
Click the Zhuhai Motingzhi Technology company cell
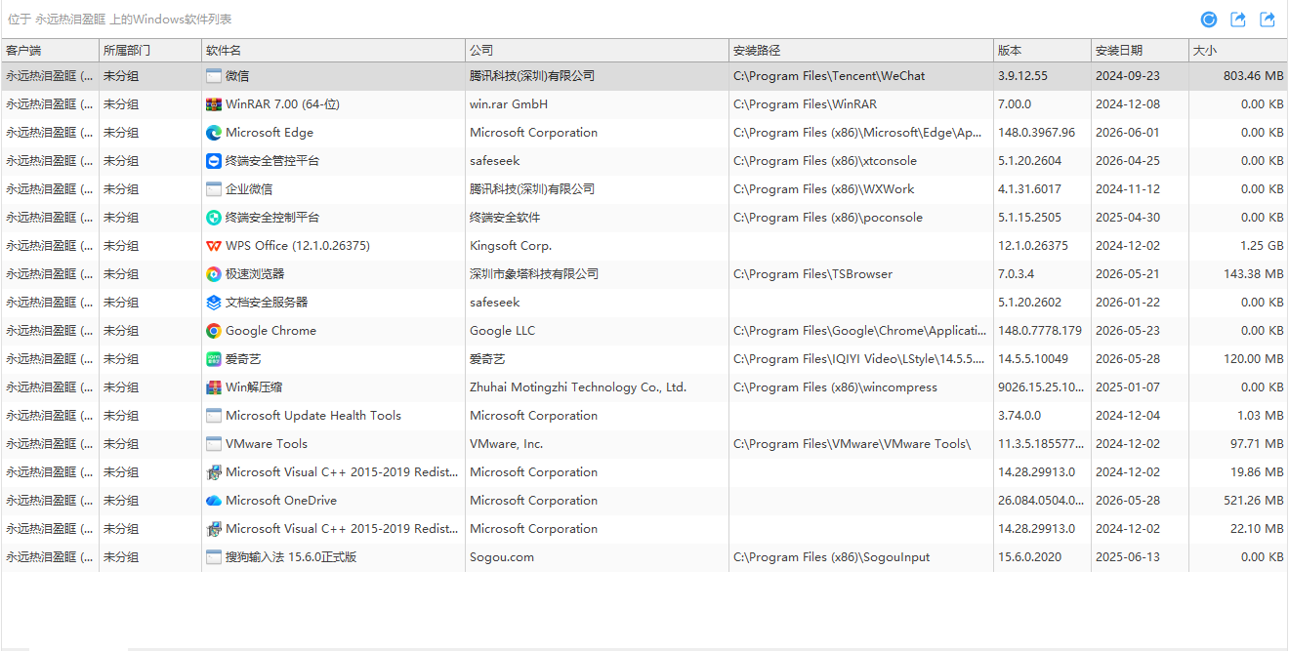578,387
